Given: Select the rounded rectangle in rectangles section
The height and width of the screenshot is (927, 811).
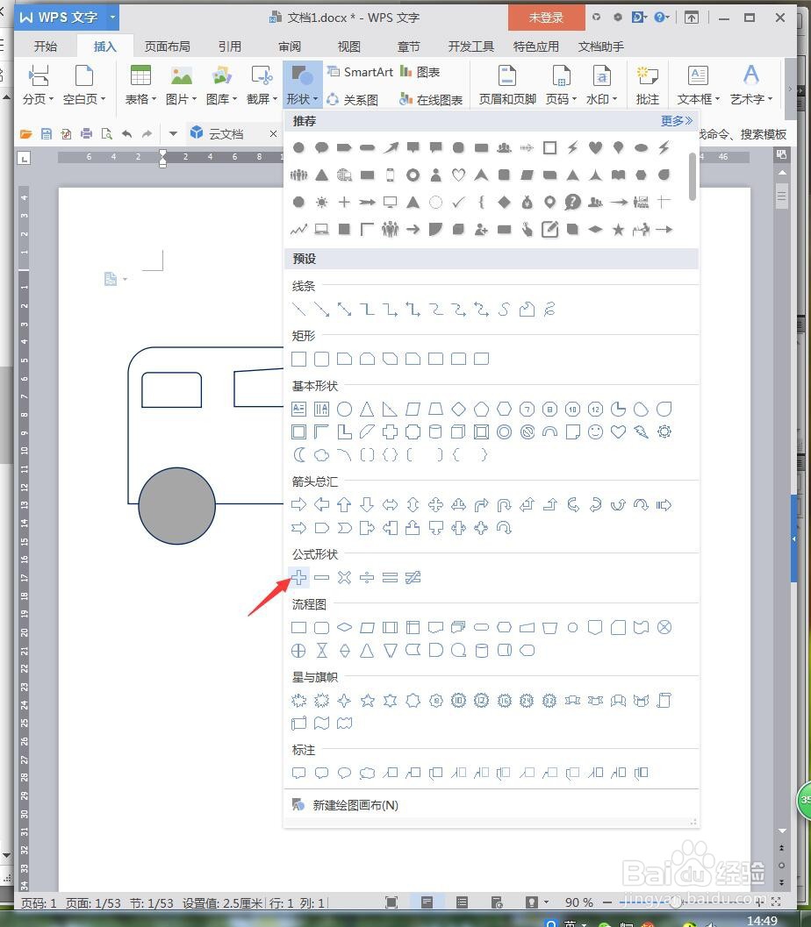Looking at the screenshot, I should click(322, 359).
